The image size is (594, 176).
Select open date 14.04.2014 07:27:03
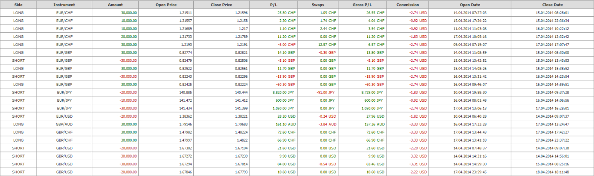(470, 13)
